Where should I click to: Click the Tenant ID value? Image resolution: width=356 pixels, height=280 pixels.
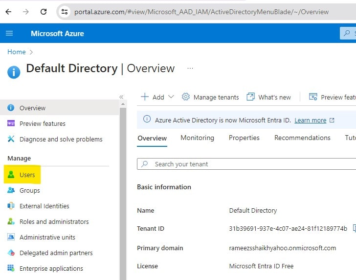click(288, 228)
